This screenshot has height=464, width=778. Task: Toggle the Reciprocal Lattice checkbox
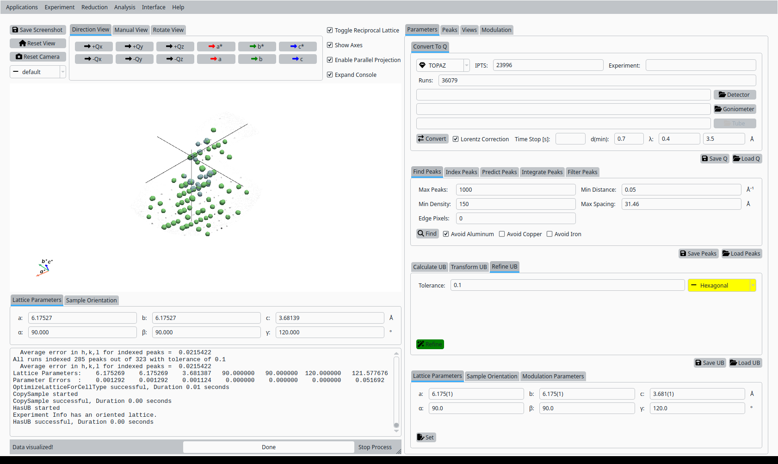coord(330,31)
